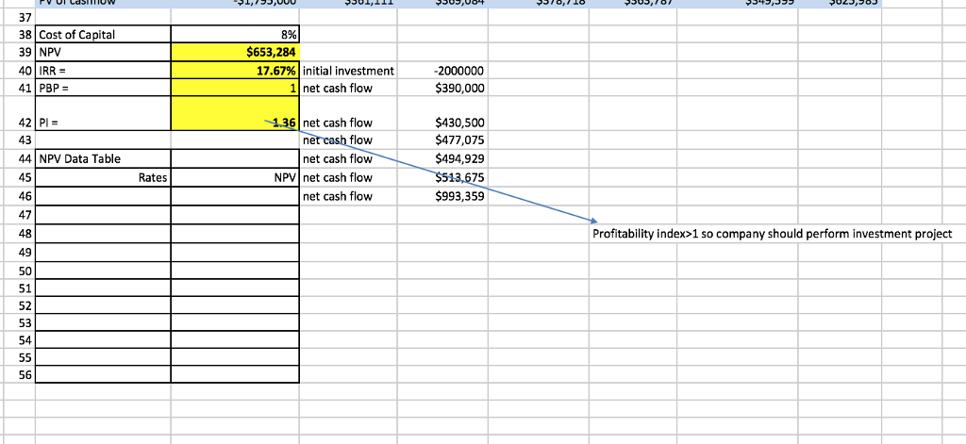Click the Profitability index comment text

click(772, 234)
